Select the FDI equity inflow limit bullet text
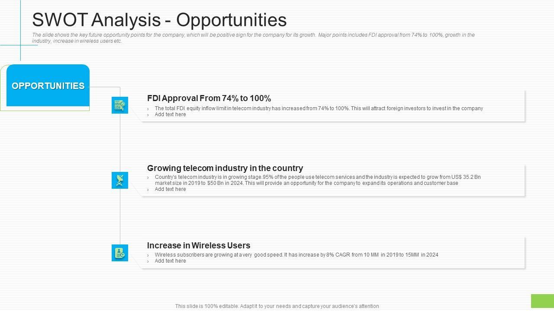This screenshot has height=311, width=554. (x=319, y=108)
